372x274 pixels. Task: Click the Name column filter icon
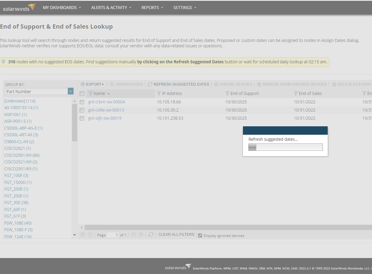point(90,93)
